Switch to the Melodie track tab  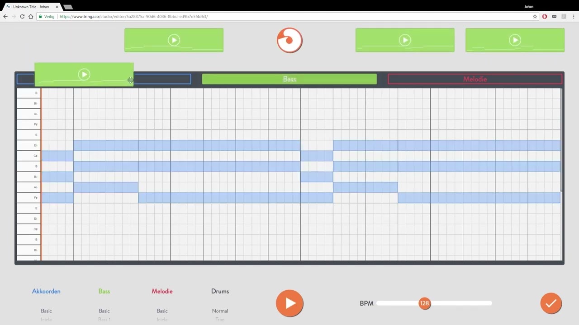pyautogui.click(x=475, y=79)
